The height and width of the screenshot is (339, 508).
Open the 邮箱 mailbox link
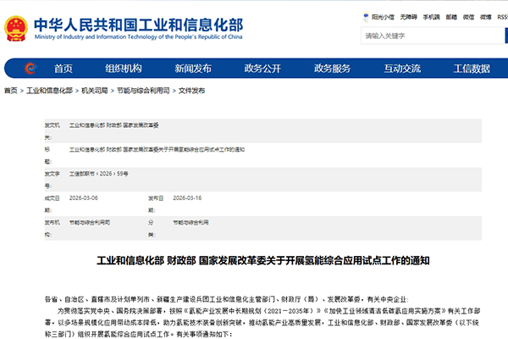[x=451, y=17]
